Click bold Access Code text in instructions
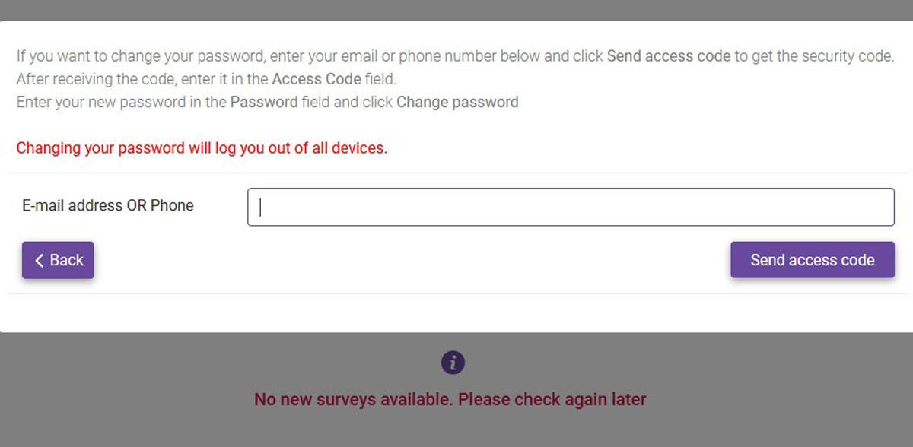 [x=317, y=79]
